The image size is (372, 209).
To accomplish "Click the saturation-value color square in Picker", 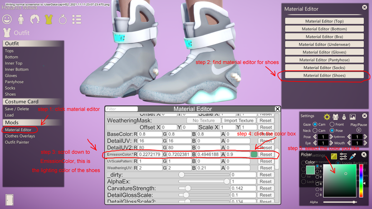I will click(340, 180).
